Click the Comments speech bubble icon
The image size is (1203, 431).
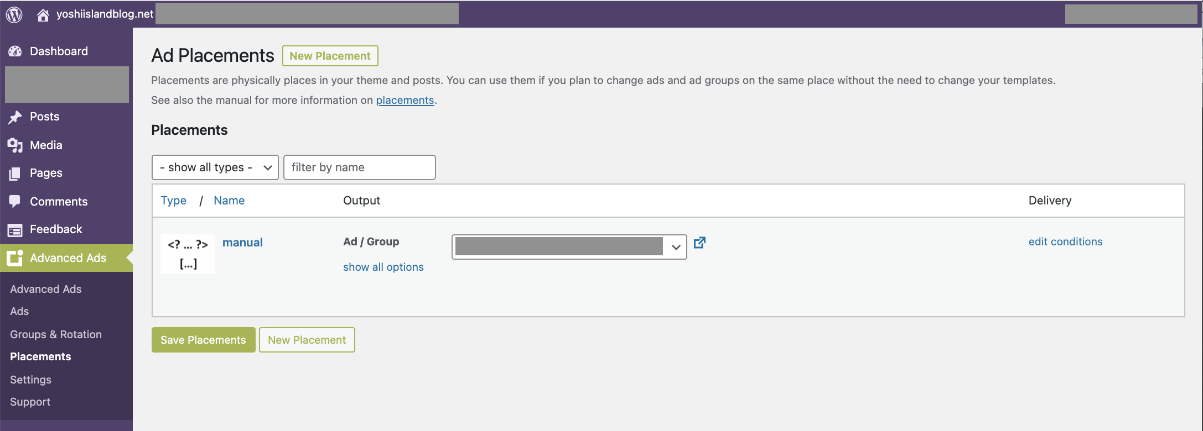pos(15,202)
